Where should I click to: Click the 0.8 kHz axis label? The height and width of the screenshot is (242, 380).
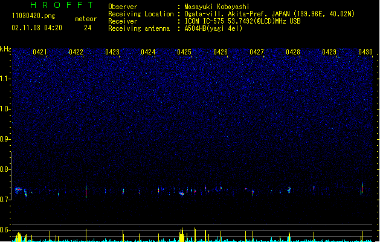point(5,169)
